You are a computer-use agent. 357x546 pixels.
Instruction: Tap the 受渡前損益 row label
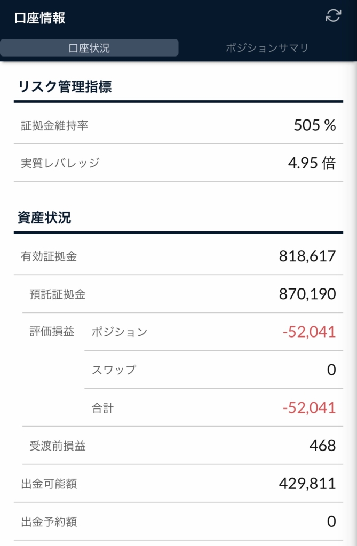click(x=58, y=446)
